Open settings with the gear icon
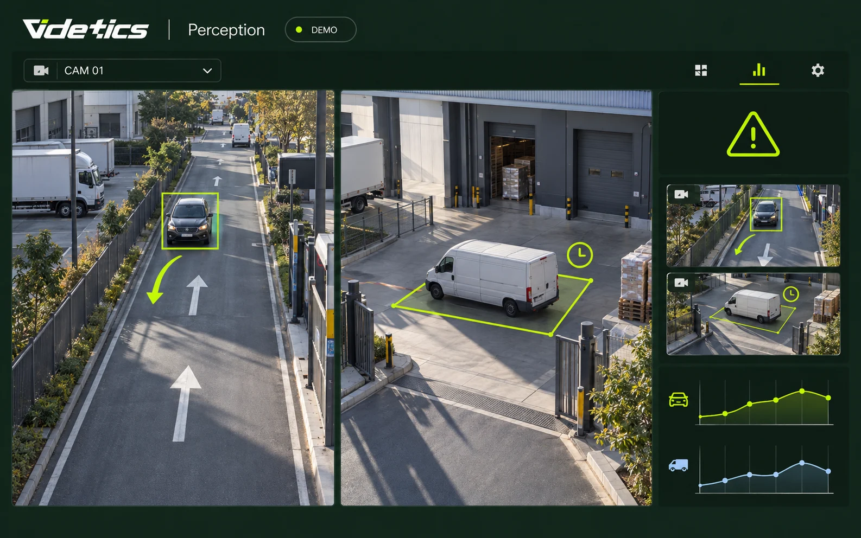The height and width of the screenshot is (538, 861). point(818,71)
